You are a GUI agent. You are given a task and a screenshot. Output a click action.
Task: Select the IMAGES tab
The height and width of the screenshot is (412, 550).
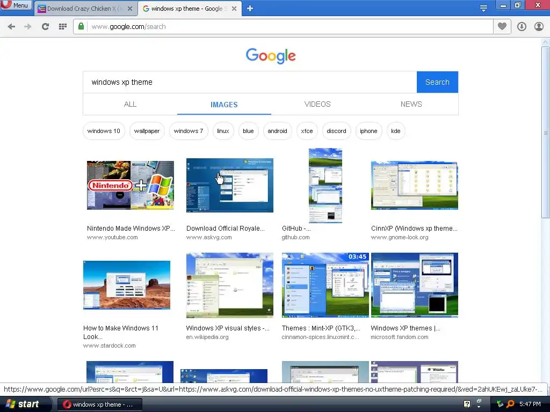click(224, 105)
